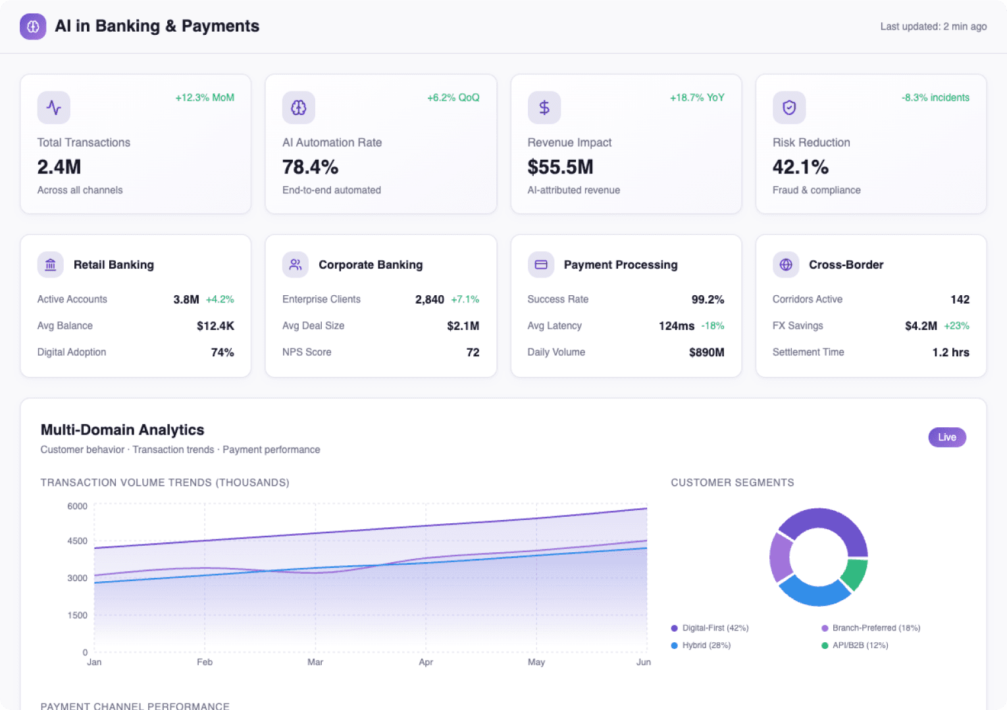Click the shield-check icon on Risk Reduction card
The height and width of the screenshot is (710, 1007).
tap(789, 107)
